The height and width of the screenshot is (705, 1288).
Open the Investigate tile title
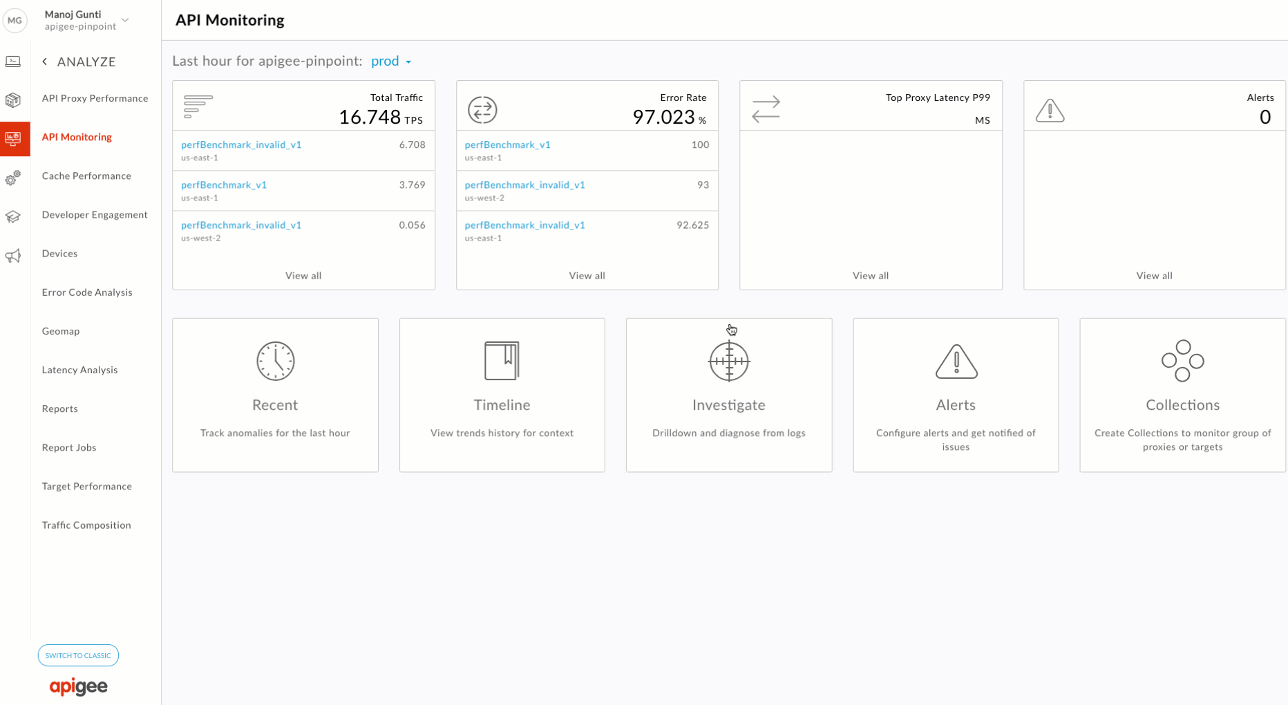pyautogui.click(x=729, y=405)
